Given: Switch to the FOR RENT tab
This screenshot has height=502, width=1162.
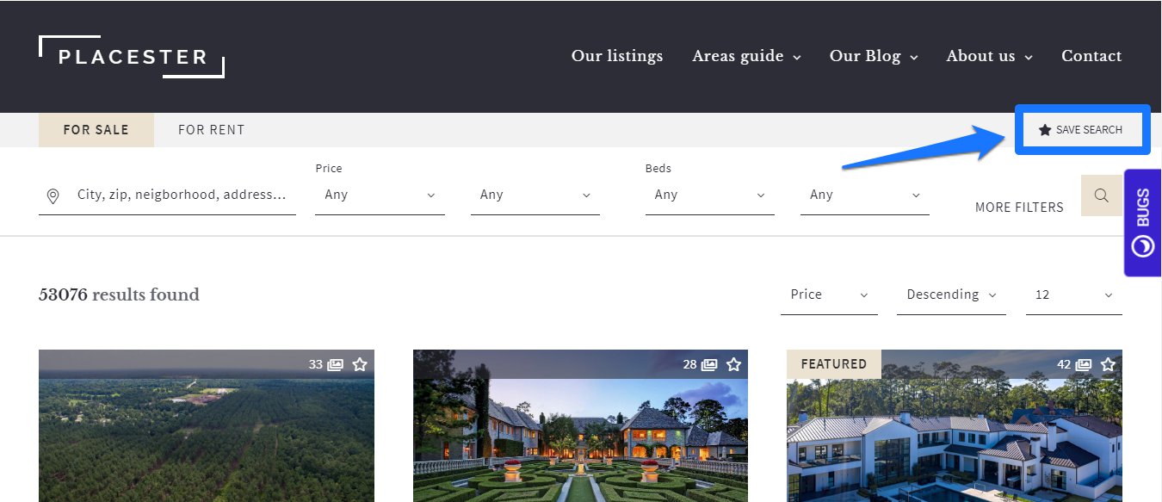Looking at the screenshot, I should coord(212,130).
